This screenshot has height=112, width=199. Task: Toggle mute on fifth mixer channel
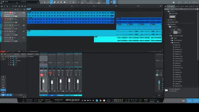76,73
